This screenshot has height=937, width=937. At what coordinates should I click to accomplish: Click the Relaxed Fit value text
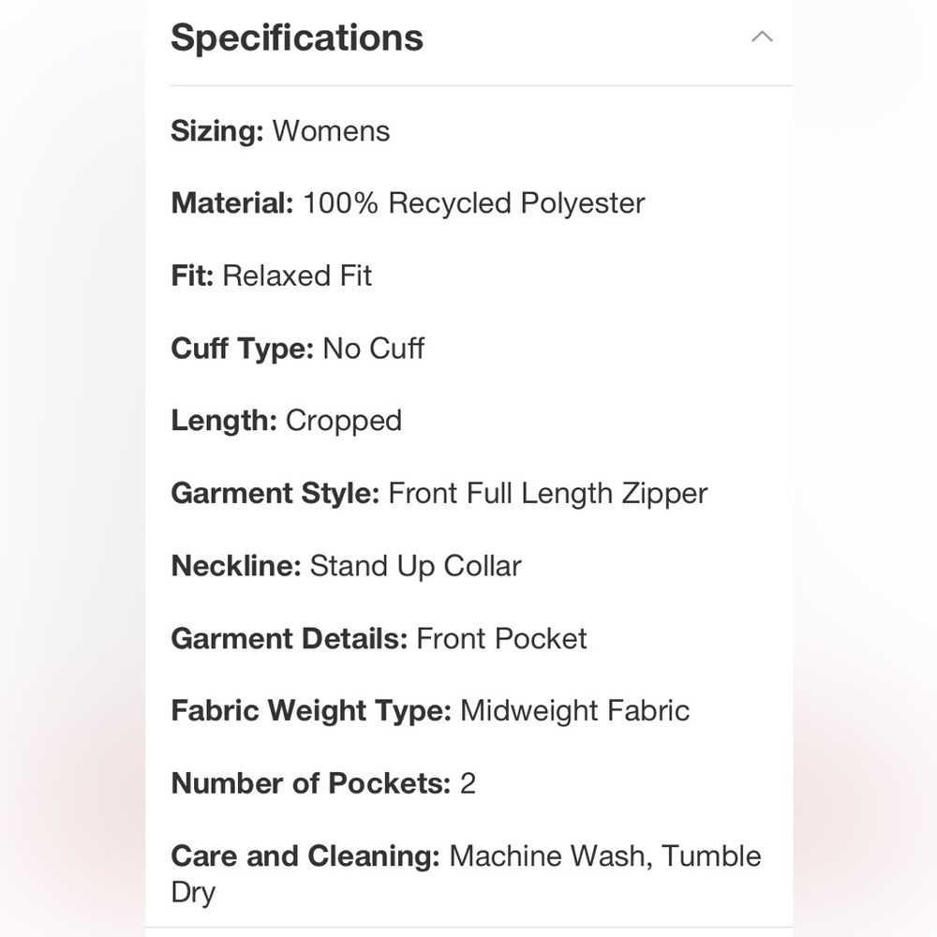(297, 276)
